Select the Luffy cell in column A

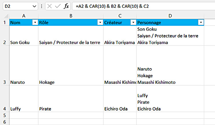point(24,109)
